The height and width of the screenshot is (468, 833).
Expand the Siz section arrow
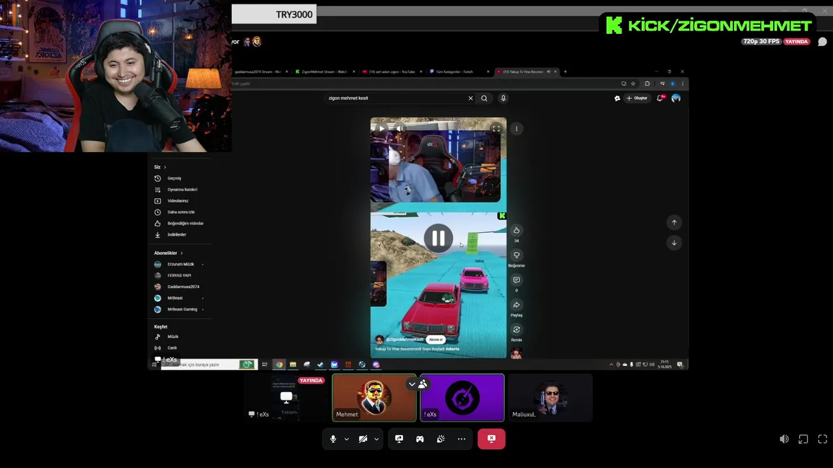pyautogui.click(x=165, y=167)
